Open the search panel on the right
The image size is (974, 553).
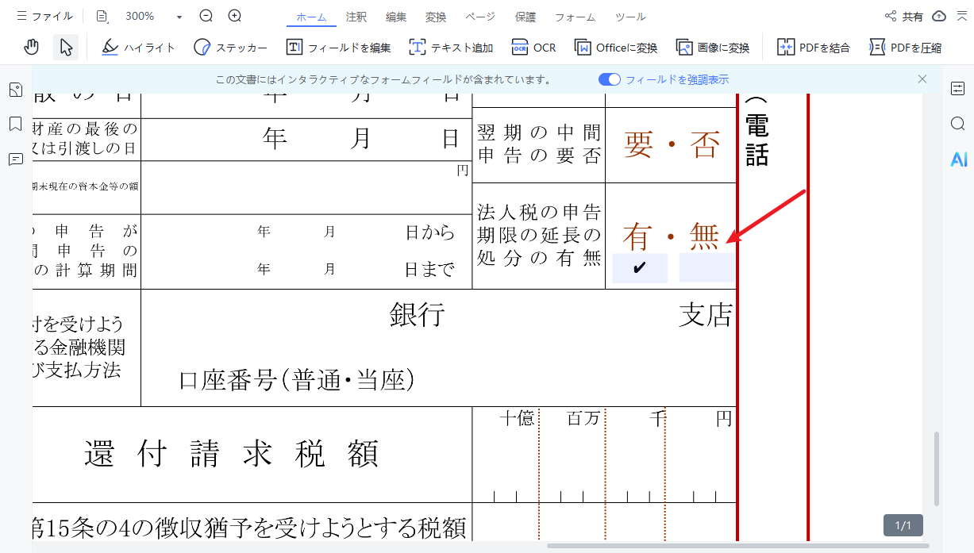pos(957,124)
